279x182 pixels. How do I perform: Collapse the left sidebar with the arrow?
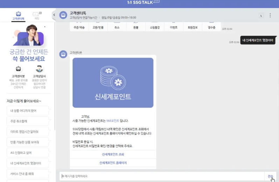pos(54,15)
